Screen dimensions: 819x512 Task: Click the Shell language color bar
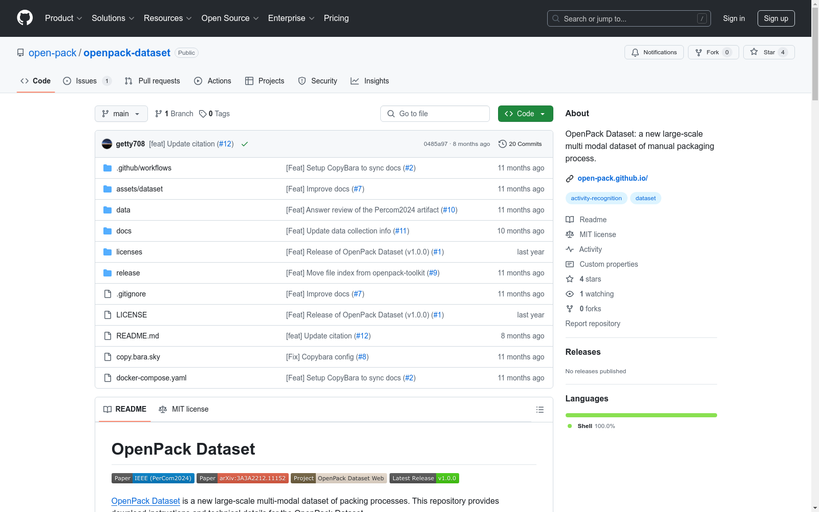click(x=641, y=415)
